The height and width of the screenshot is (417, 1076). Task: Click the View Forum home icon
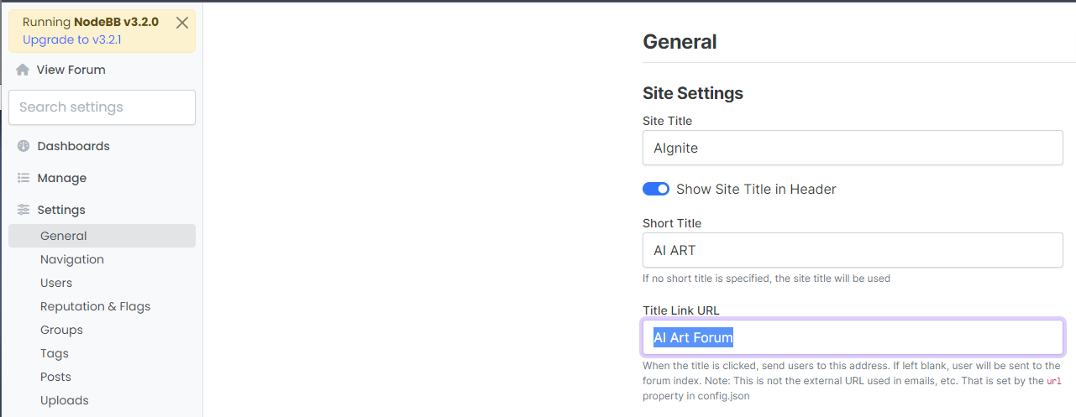[23, 70]
